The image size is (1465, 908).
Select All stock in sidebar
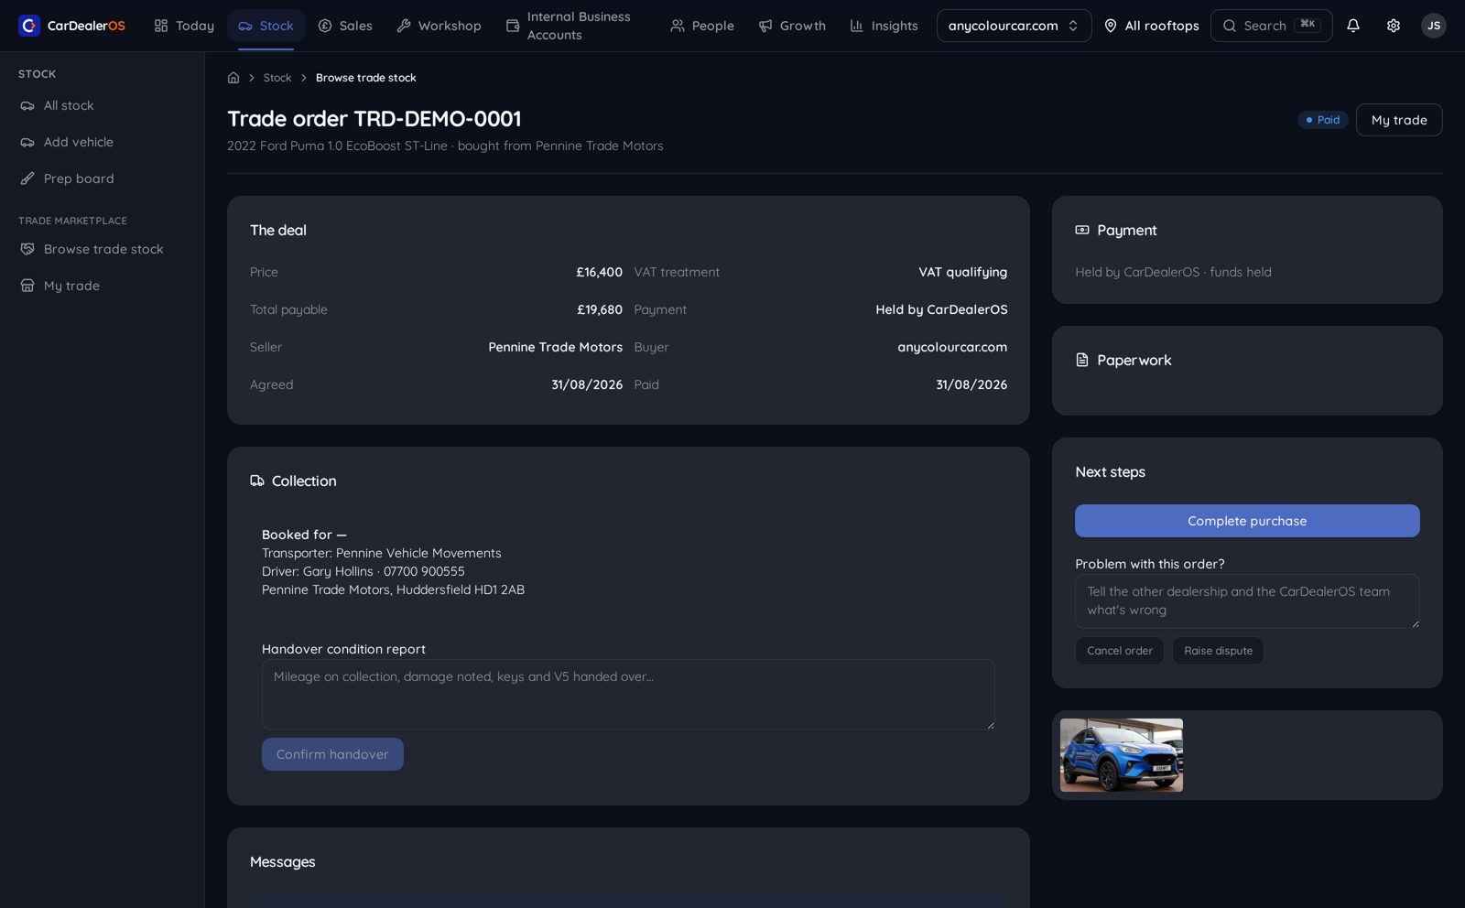pyautogui.click(x=103, y=106)
